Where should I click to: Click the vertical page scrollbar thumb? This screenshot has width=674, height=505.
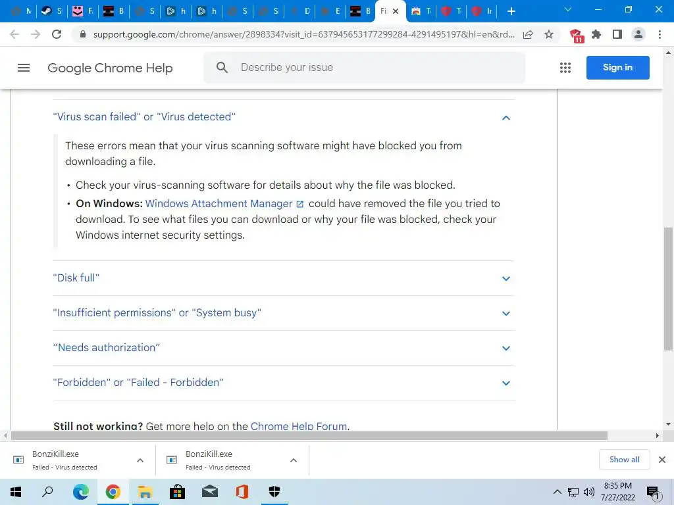[x=668, y=289]
